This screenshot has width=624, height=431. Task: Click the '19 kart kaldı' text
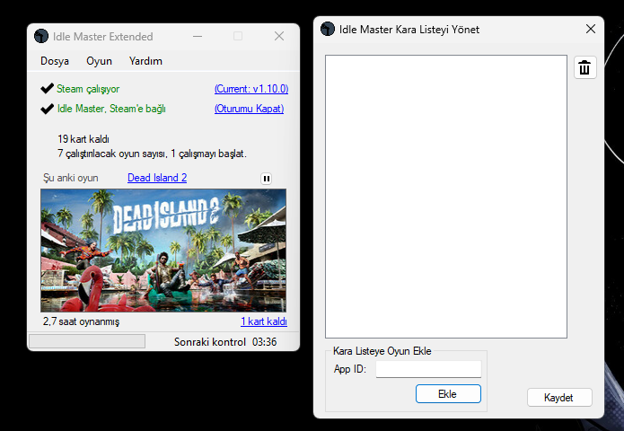click(83, 139)
